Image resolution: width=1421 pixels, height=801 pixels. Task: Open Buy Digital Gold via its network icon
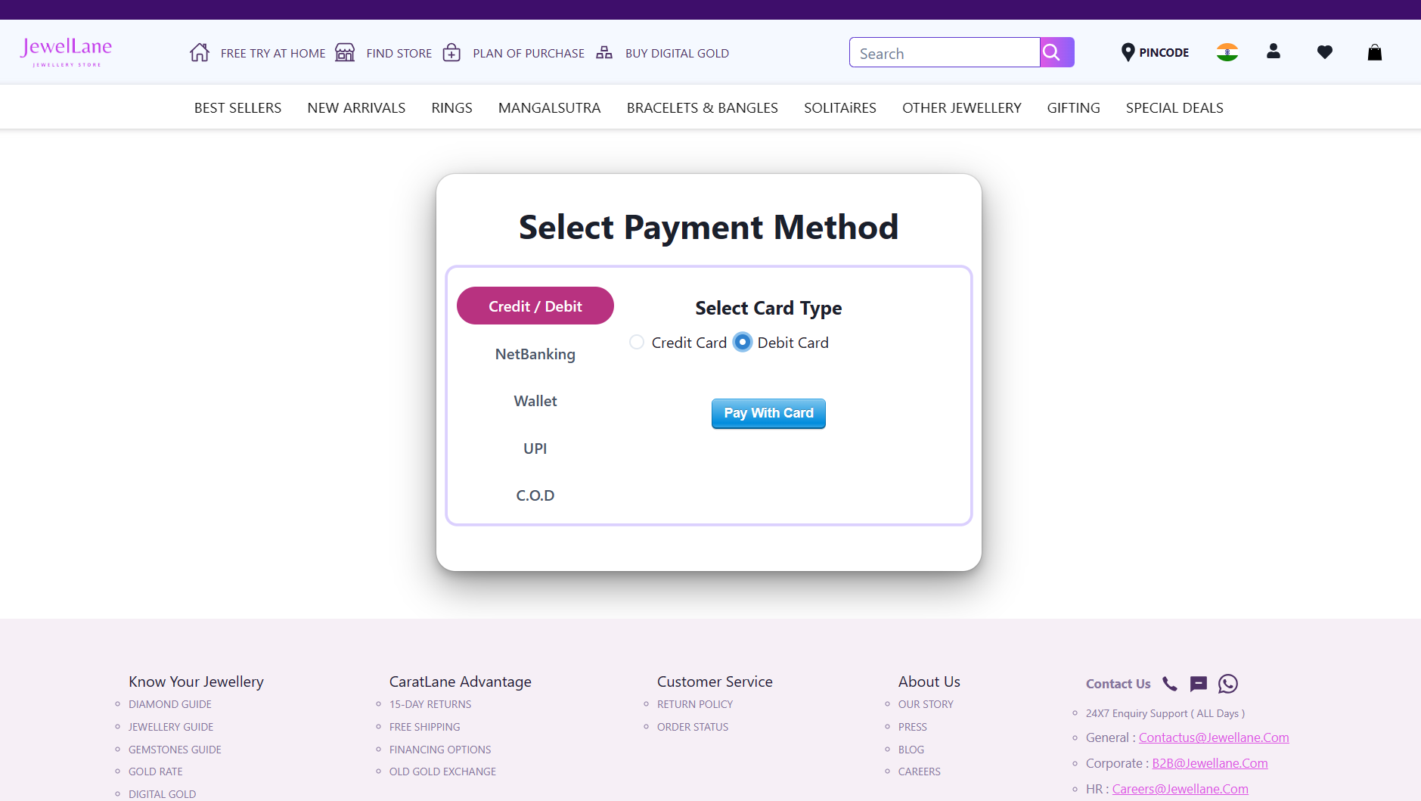(x=604, y=52)
